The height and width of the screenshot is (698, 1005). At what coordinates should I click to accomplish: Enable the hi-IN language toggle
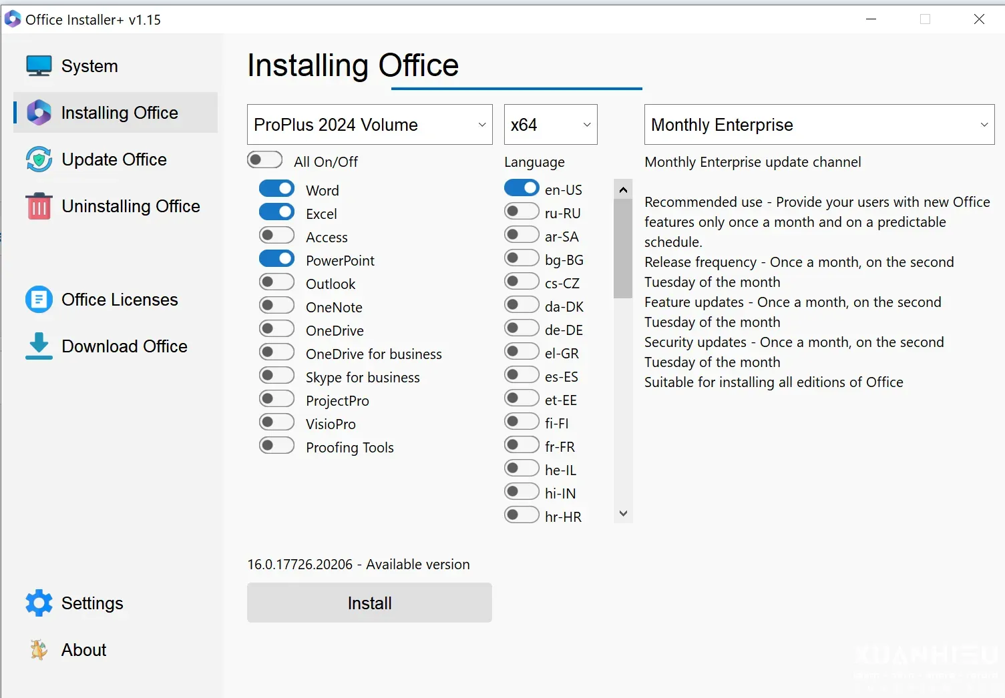pyautogui.click(x=522, y=492)
